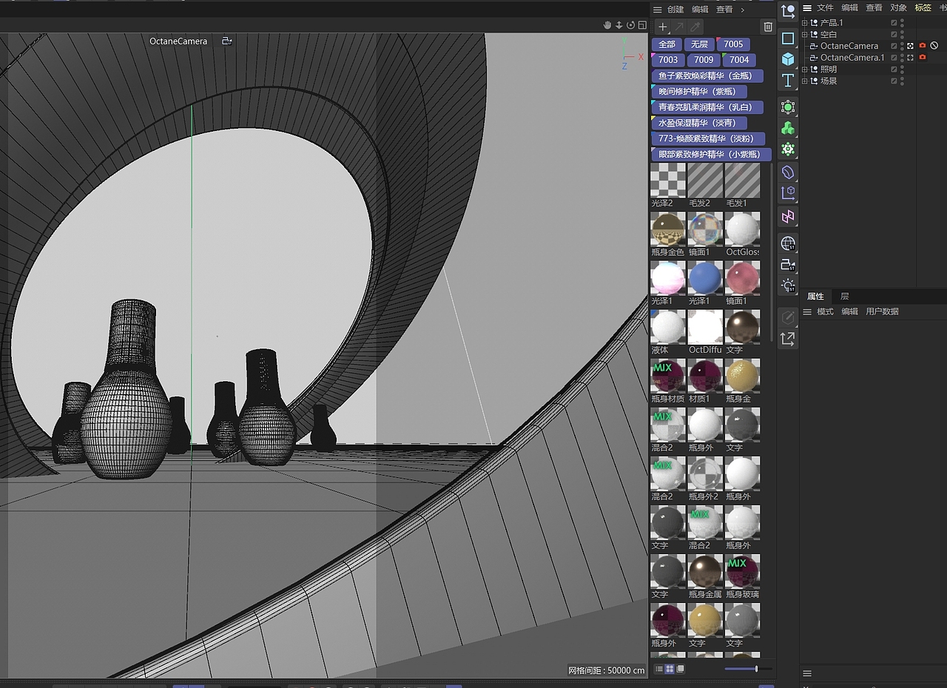
Task: Add a Camera object from toolbar
Action: pos(788,264)
